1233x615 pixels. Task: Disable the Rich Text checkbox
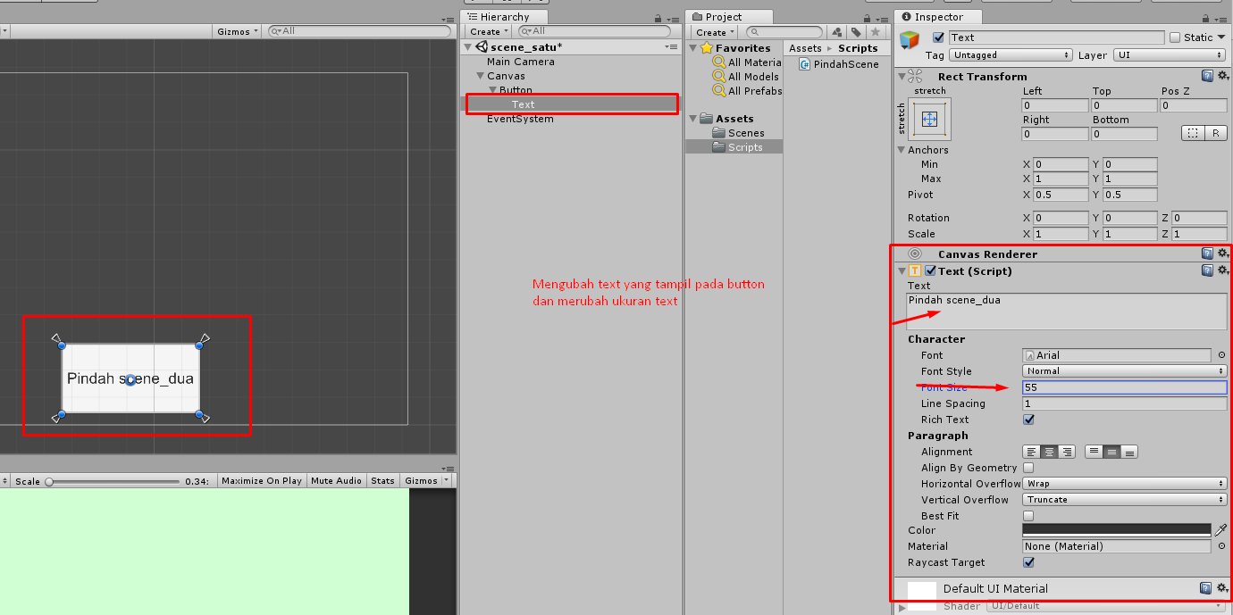(x=1028, y=420)
